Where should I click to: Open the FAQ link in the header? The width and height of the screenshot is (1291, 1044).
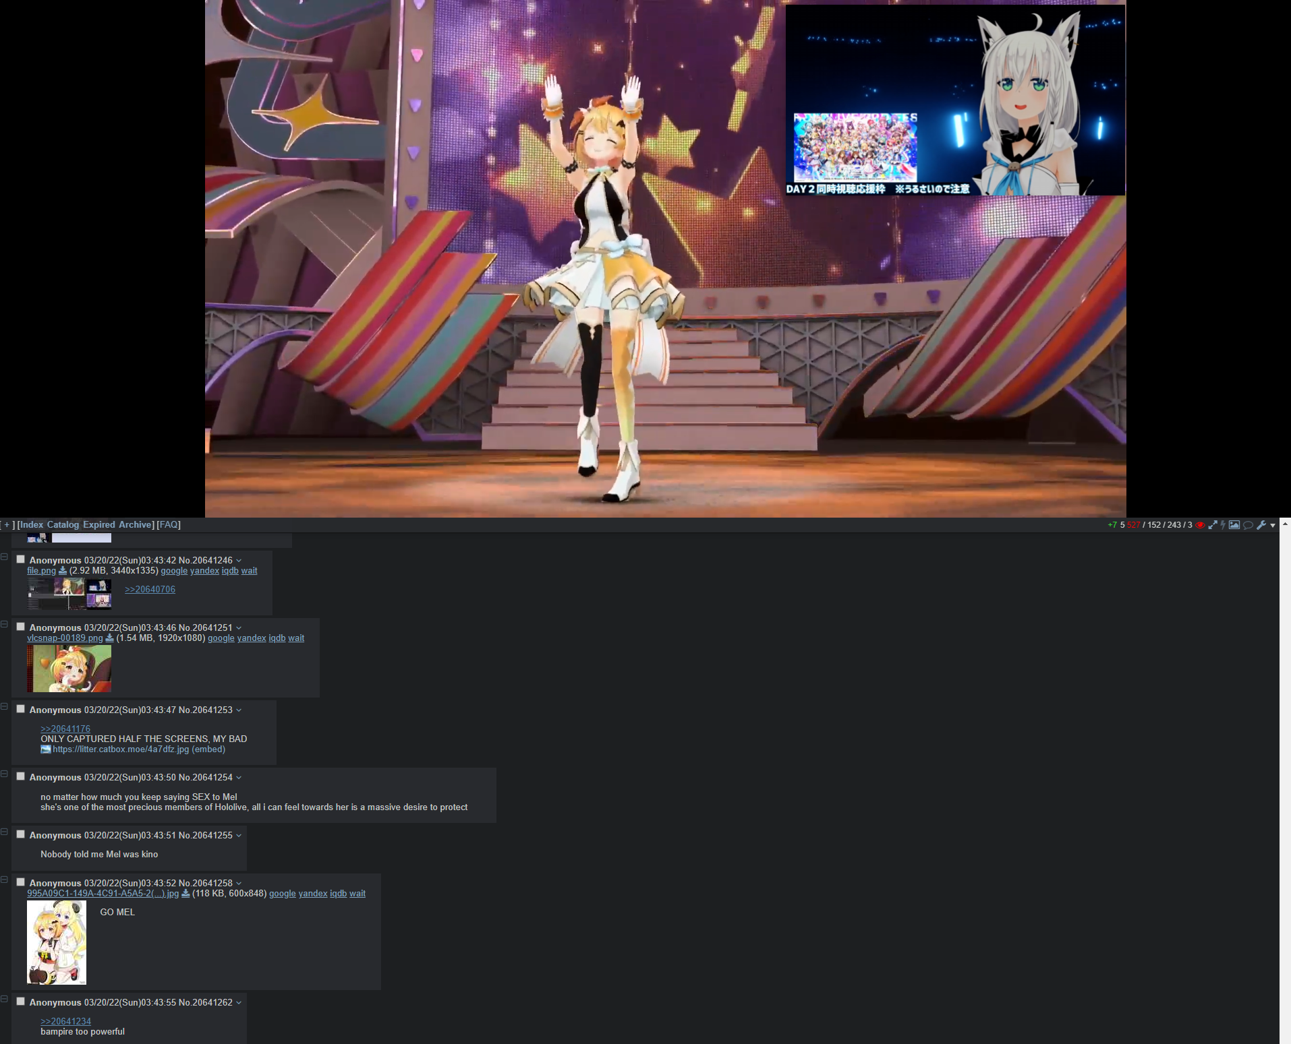(x=169, y=525)
